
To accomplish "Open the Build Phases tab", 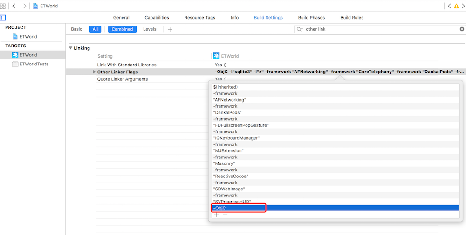I will click(x=311, y=18).
